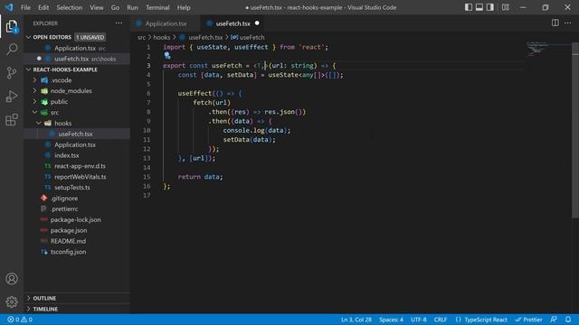Open the .prettierrc file
The height and width of the screenshot is (325, 579).
[x=77, y=209]
